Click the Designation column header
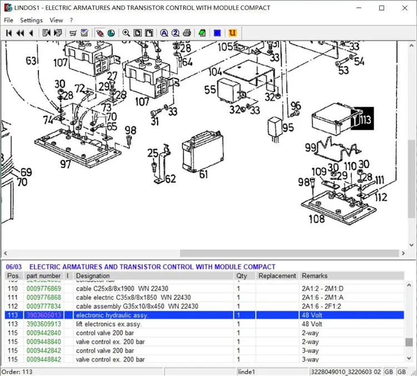 (x=93, y=276)
